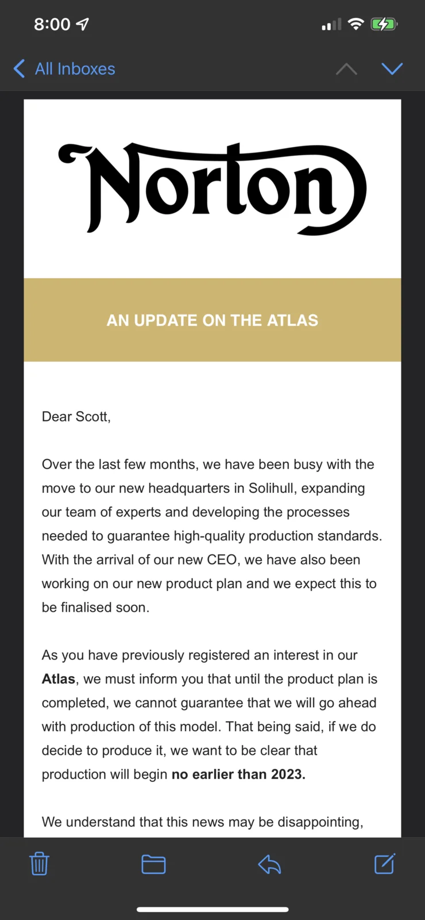
Task: Tap the gold 'An Update on the Atlas' banner
Action: click(x=212, y=320)
